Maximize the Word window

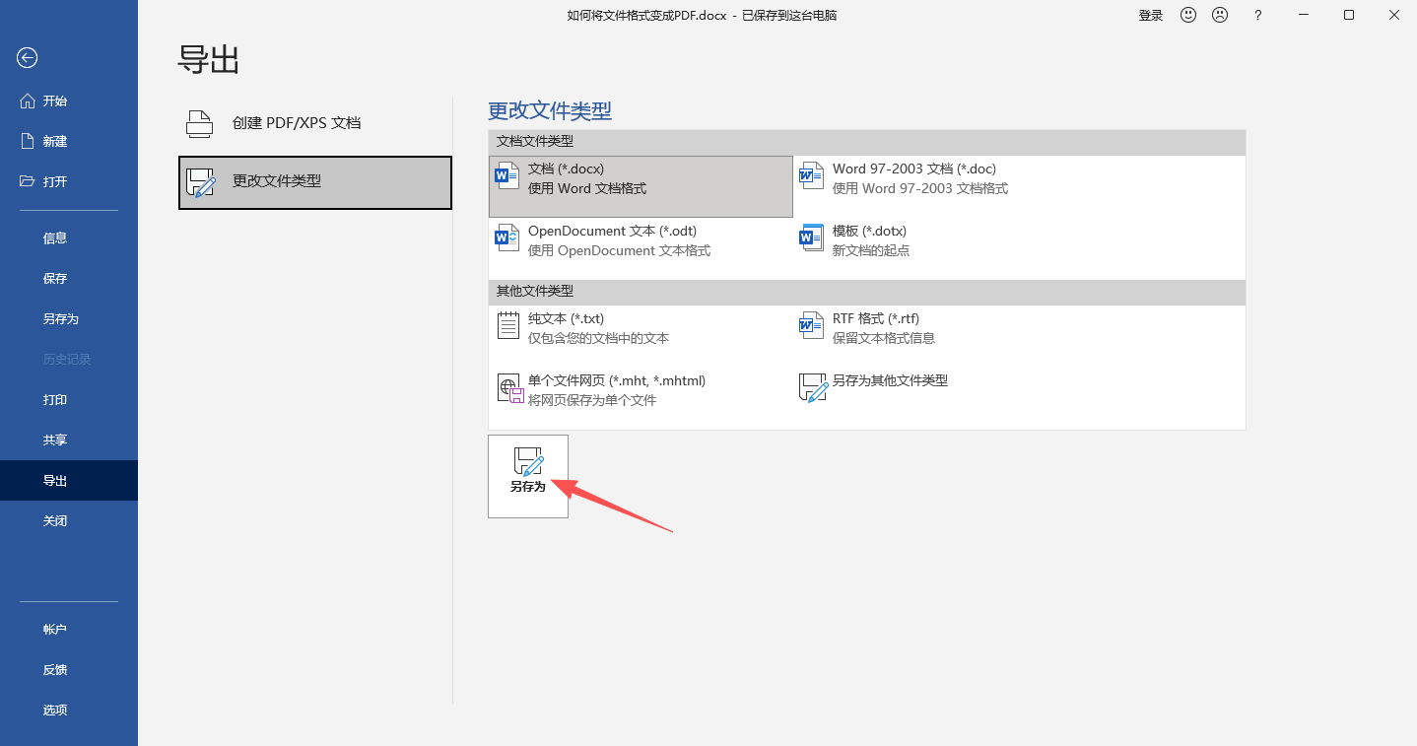[1349, 15]
